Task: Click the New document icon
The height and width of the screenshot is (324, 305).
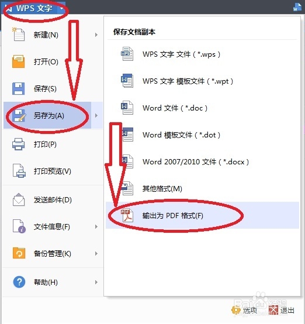Action: click(18, 35)
